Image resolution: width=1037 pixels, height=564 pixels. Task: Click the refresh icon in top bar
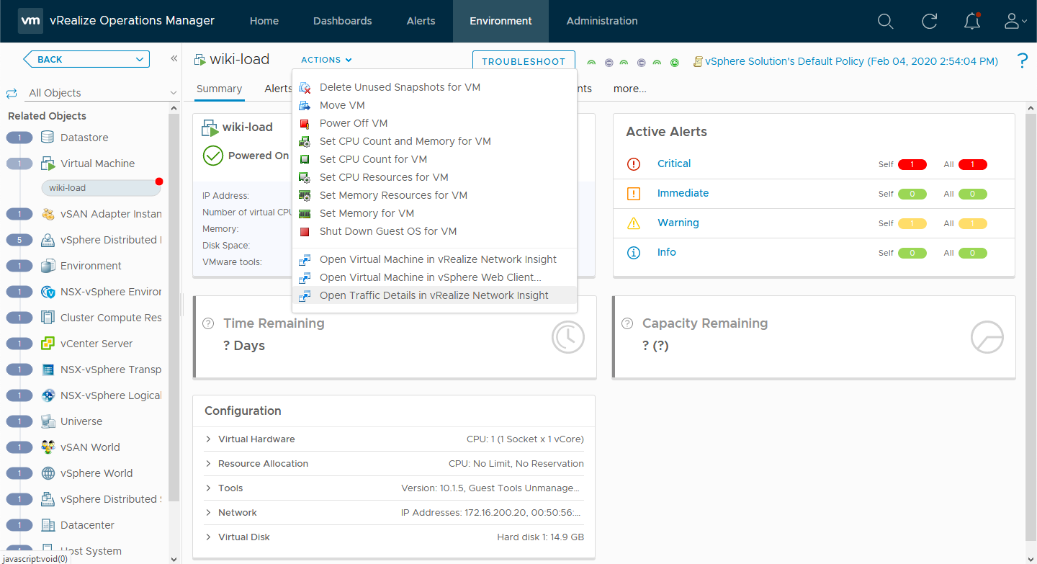click(x=930, y=21)
